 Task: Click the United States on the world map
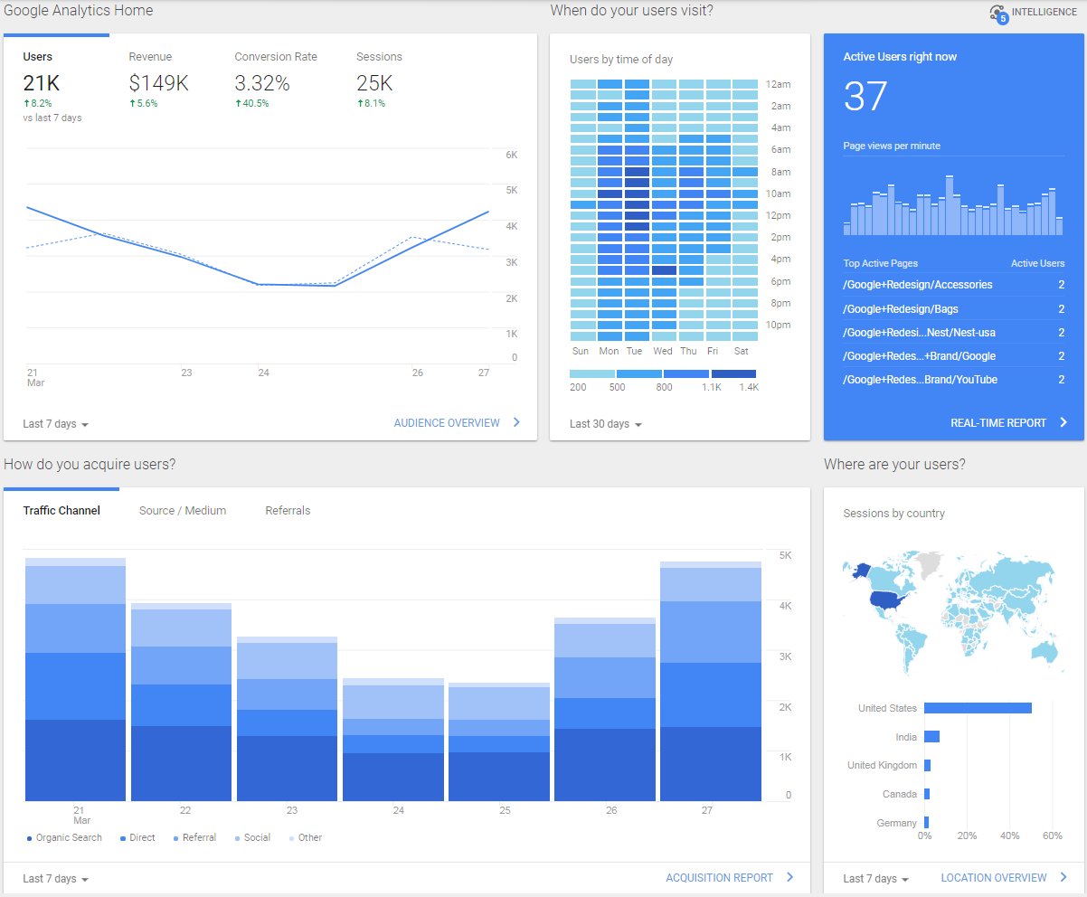[885, 602]
